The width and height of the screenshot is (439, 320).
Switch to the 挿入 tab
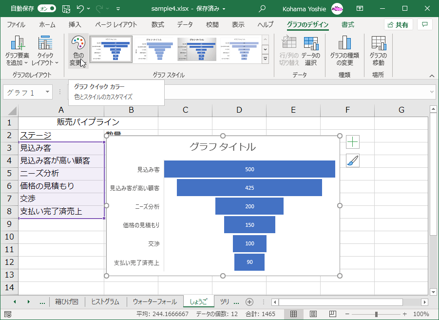[x=75, y=25]
